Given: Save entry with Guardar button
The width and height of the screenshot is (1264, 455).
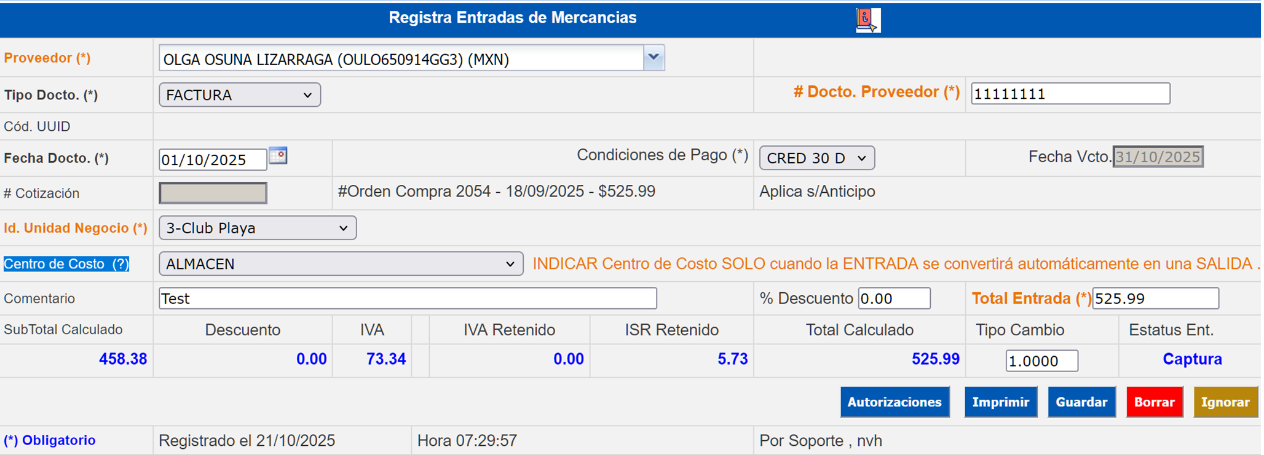Looking at the screenshot, I should coord(1081,402).
